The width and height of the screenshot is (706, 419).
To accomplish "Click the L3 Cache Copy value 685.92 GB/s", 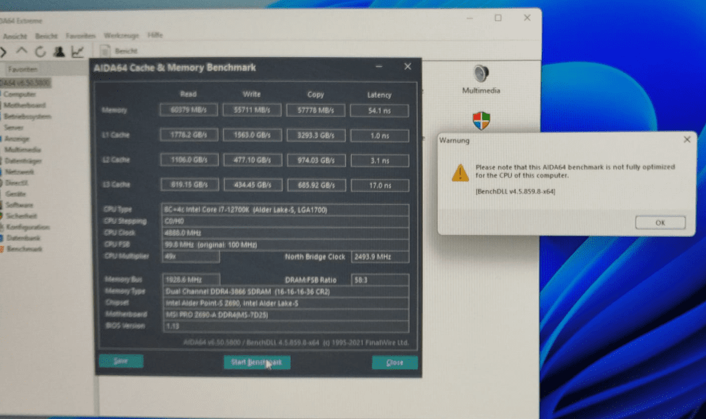I will click(x=316, y=185).
